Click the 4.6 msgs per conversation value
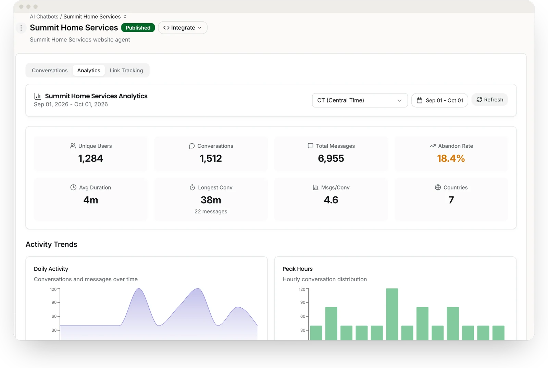 [331, 200]
